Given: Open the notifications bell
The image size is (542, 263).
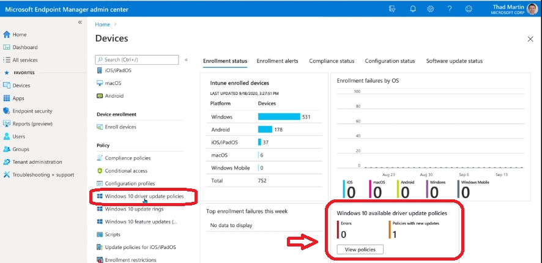Looking at the screenshot, I should point(413,9).
